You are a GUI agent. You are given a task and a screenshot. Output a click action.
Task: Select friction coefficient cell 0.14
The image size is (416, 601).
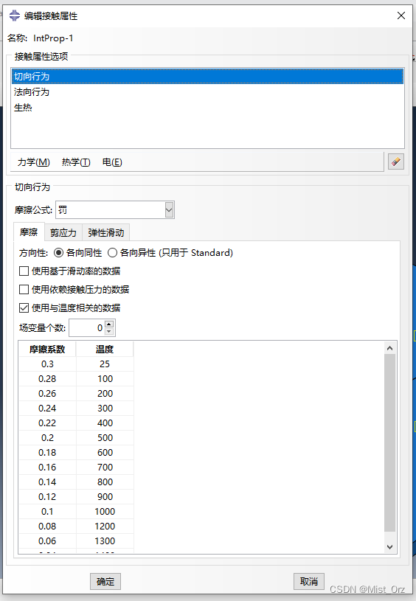[x=47, y=482]
